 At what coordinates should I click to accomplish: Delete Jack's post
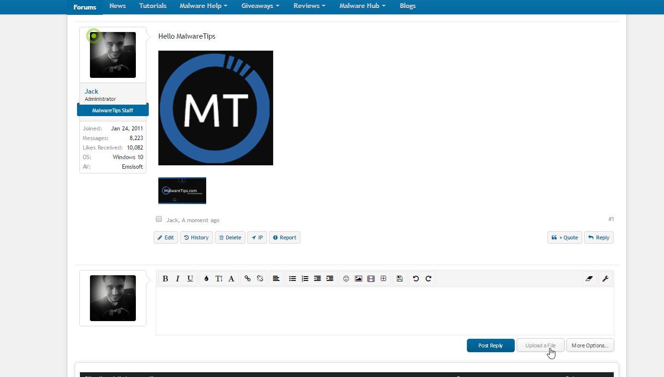pyautogui.click(x=230, y=237)
